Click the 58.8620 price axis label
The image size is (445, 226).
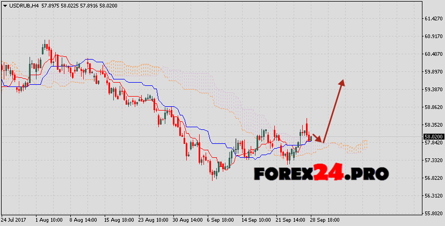coord(433,107)
